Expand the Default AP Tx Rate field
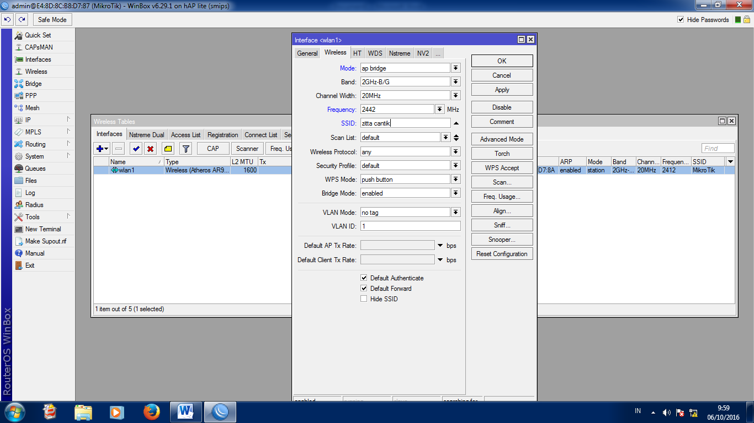 pos(440,246)
